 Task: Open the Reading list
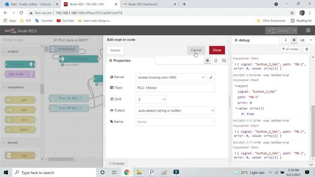click(x=301, y=21)
